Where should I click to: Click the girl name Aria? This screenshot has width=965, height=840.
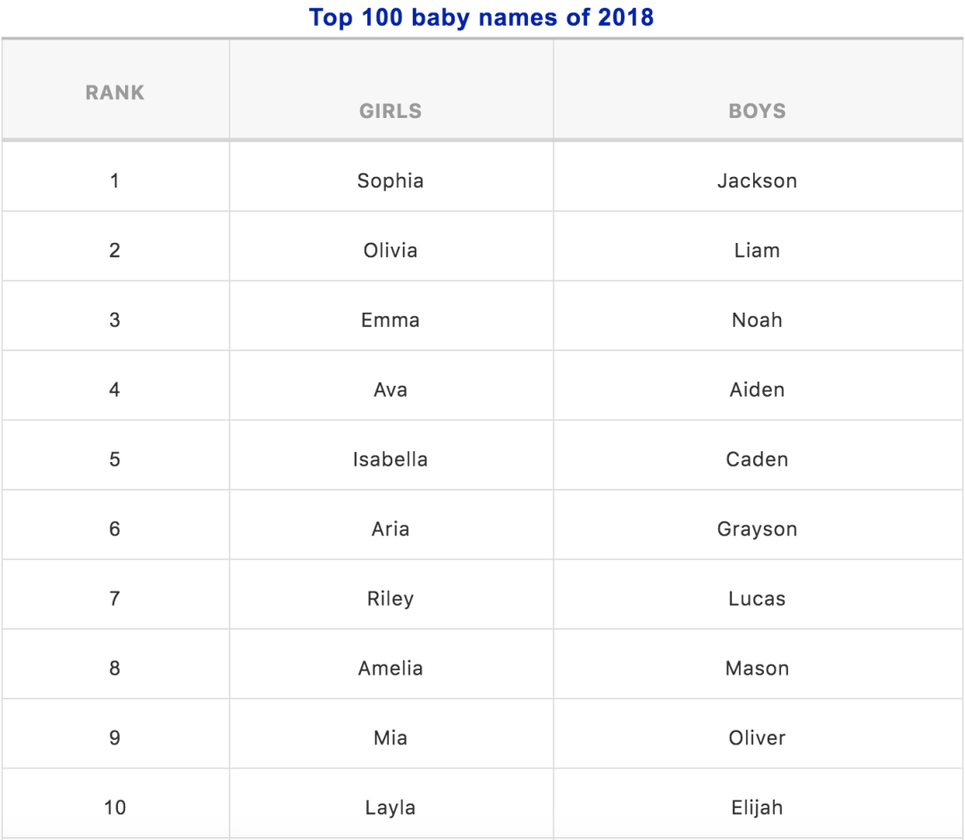click(x=390, y=528)
